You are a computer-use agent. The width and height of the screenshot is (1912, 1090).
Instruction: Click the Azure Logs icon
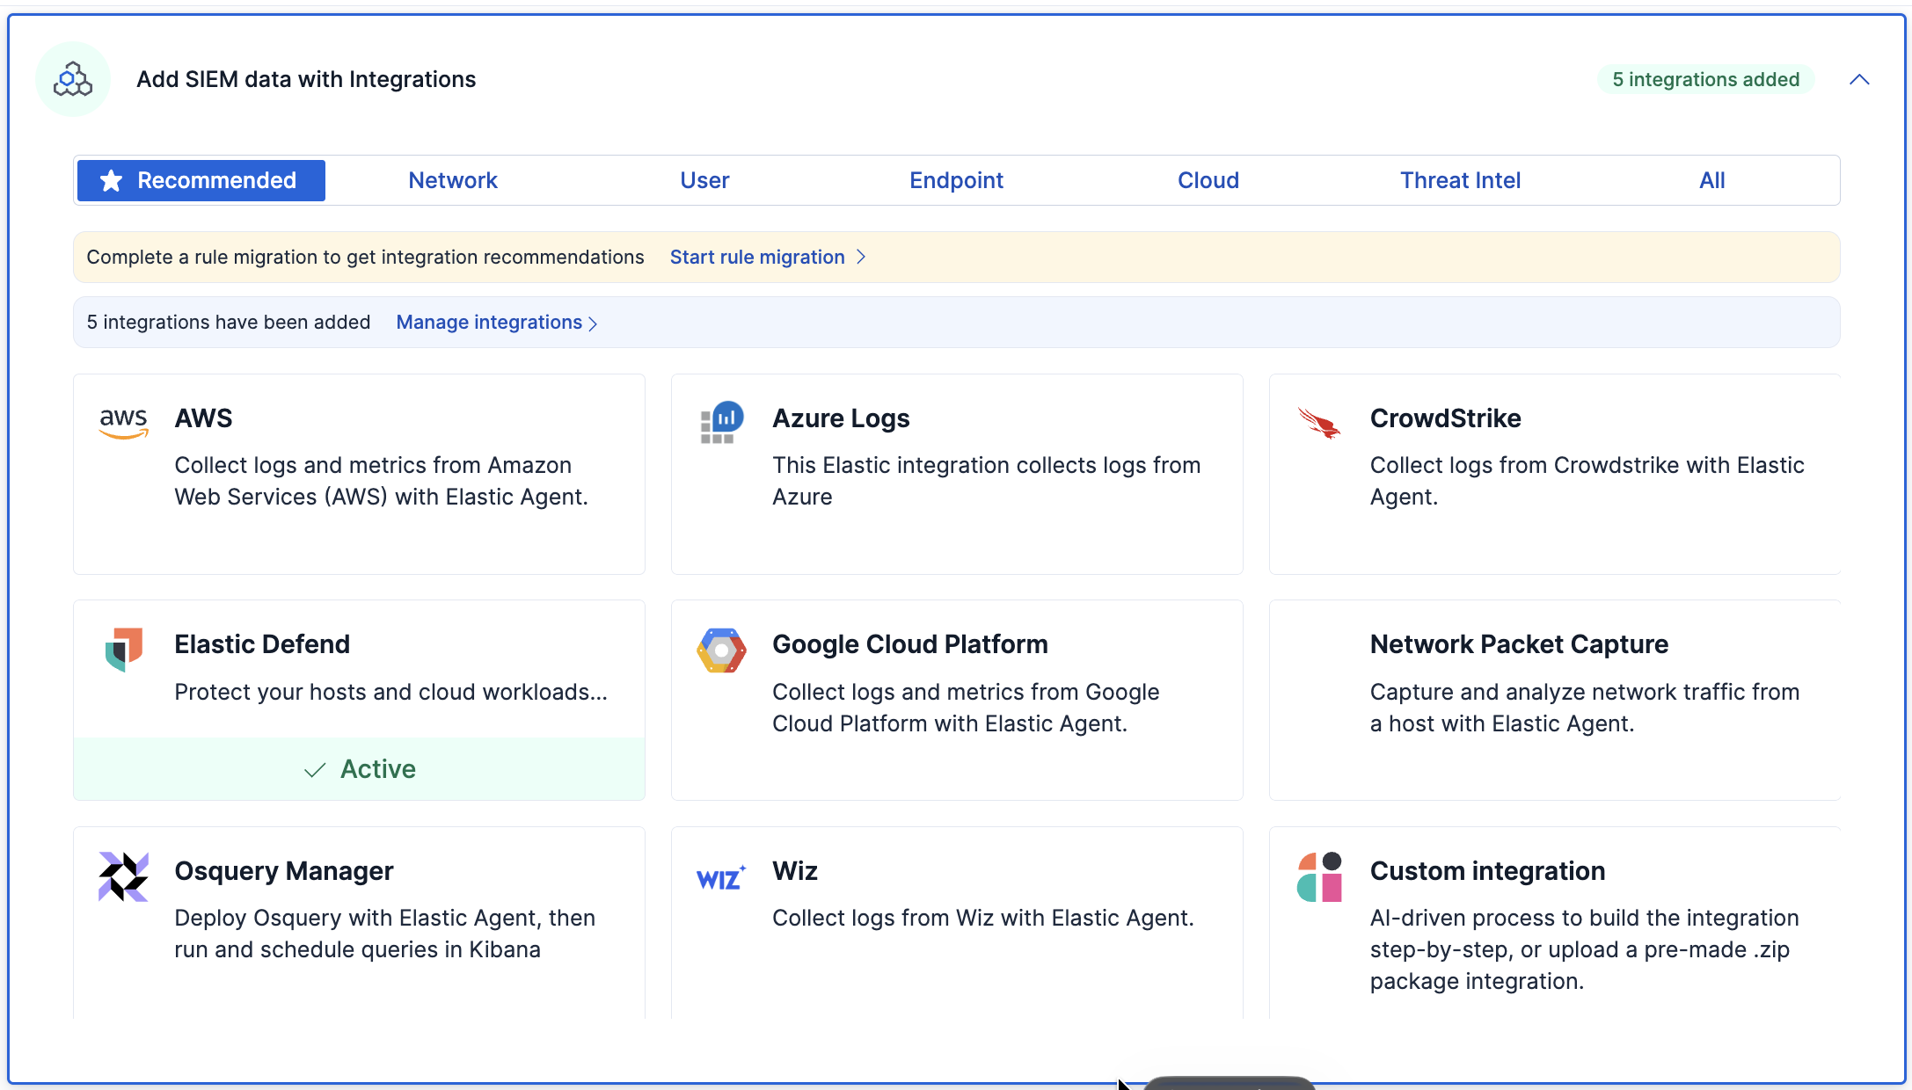tap(722, 423)
